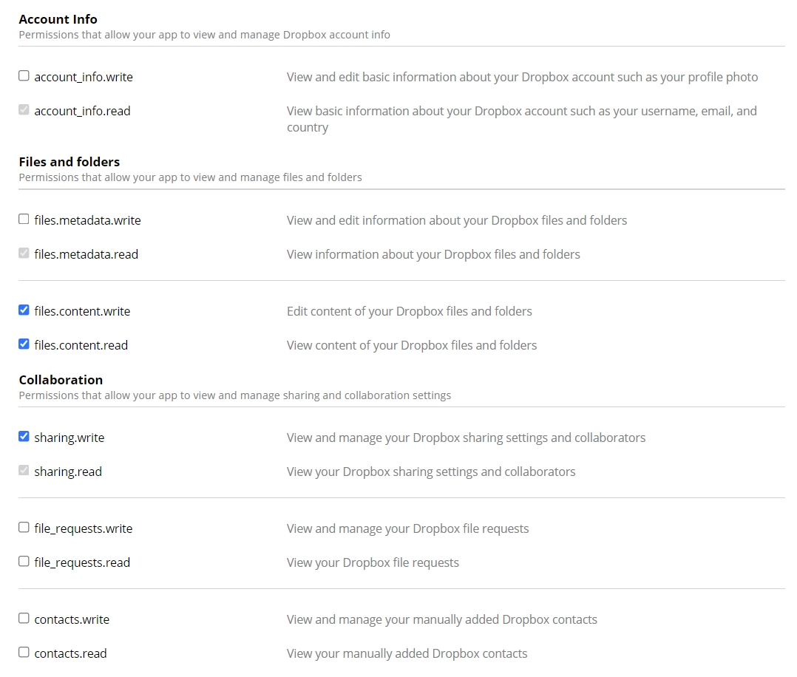Check the files.metadata.write permission

point(24,220)
